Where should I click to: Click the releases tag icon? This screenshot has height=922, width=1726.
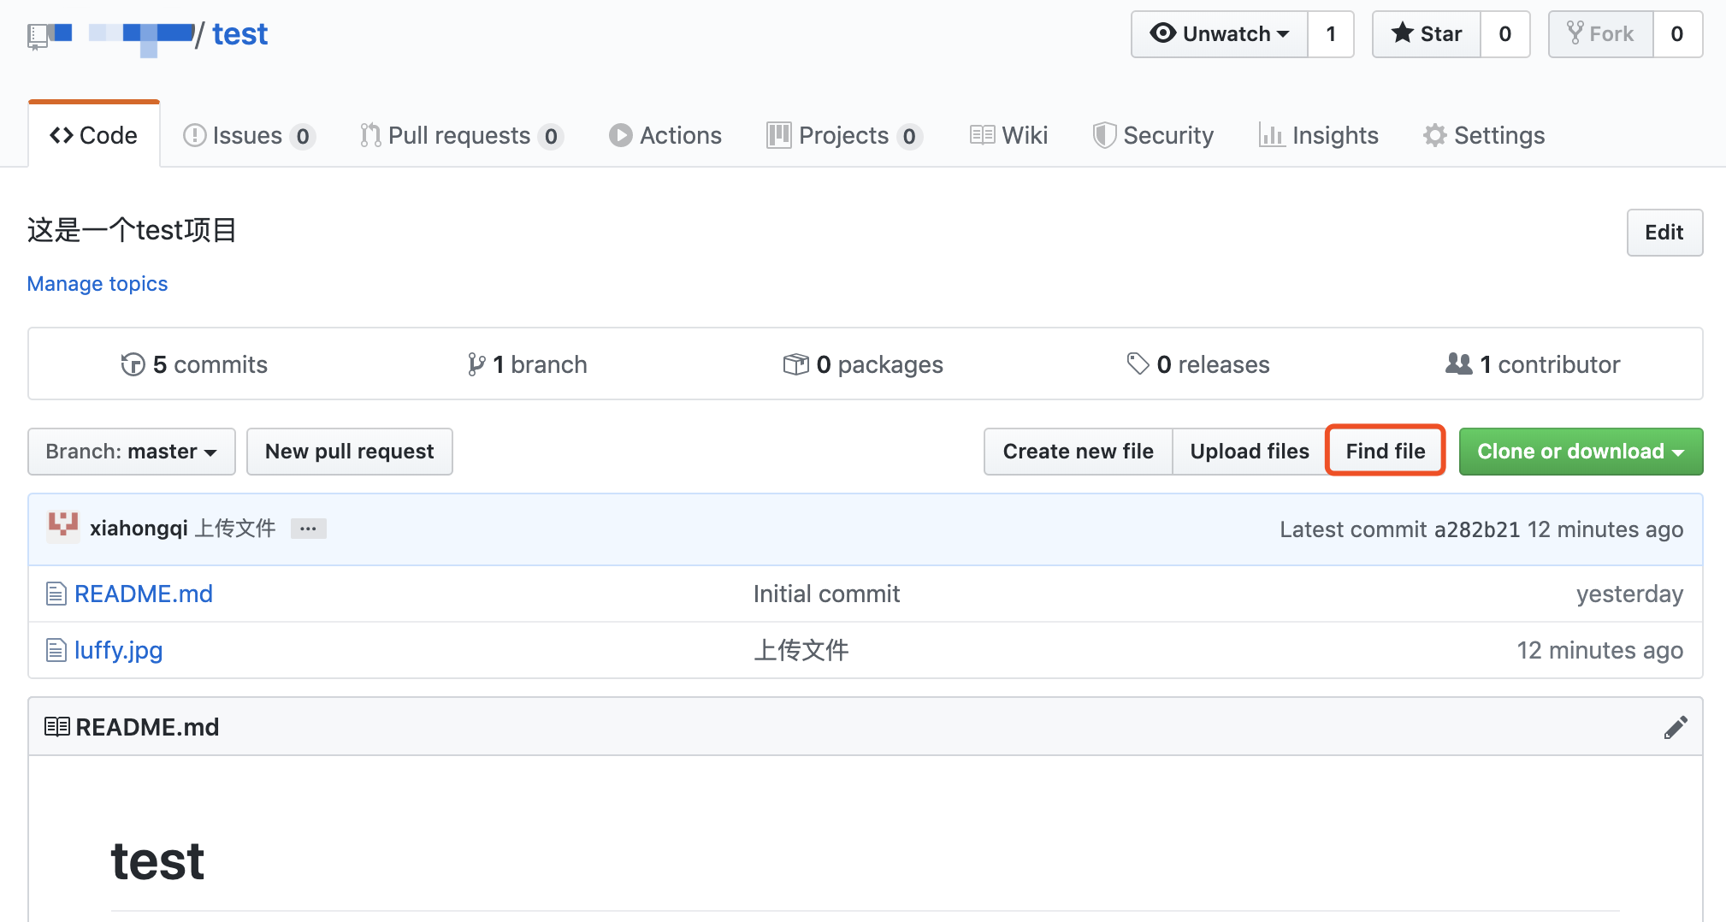1138,363
